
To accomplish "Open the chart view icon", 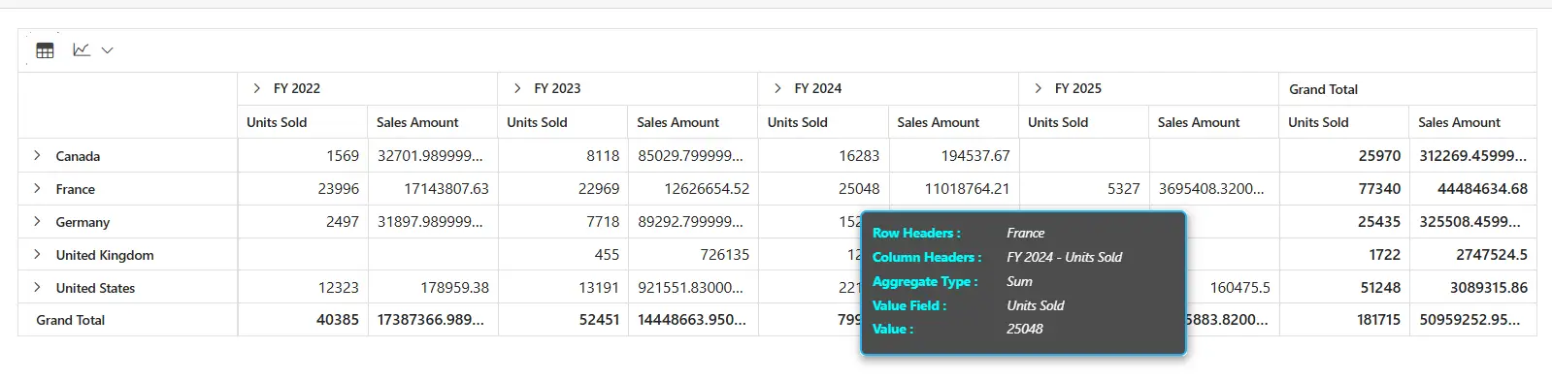I will [82, 49].
